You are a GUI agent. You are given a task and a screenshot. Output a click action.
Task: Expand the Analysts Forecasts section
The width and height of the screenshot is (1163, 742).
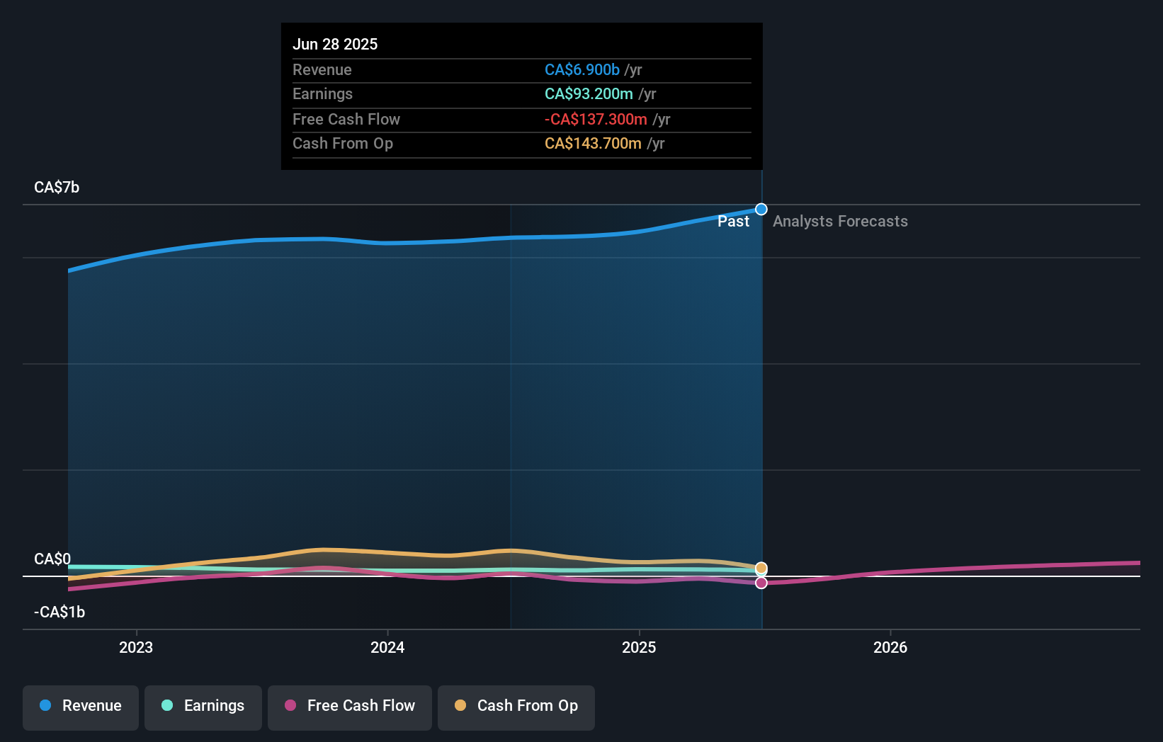click(x=840, y=221)
